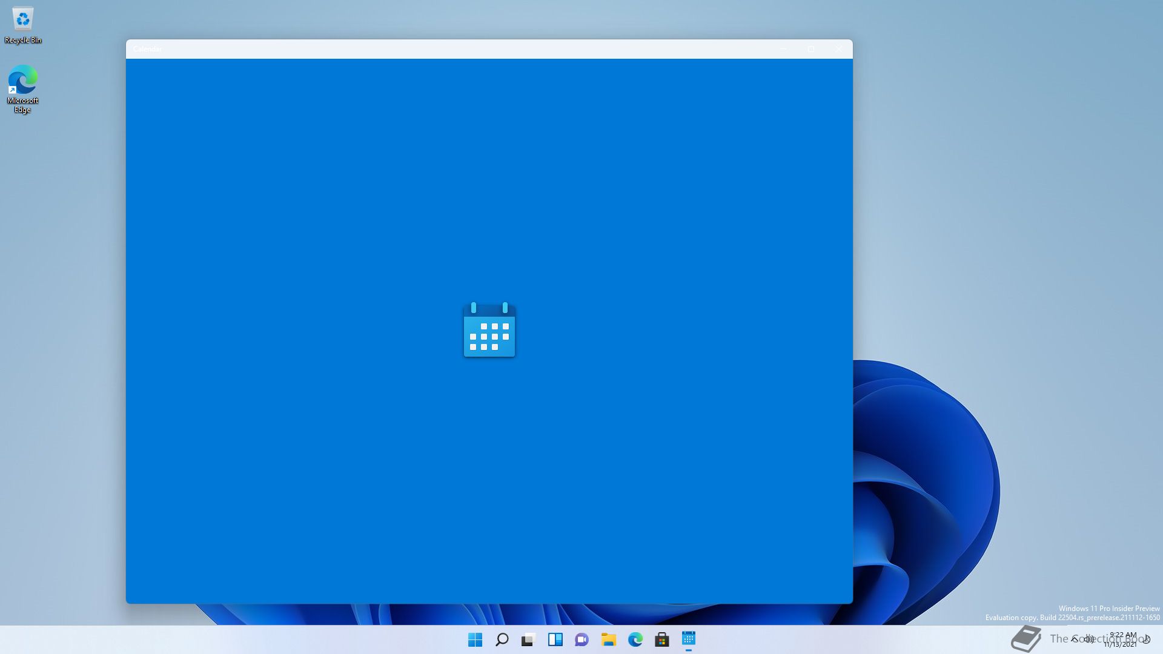Open the volume control in the tray
This screenshot has height=654, width=1163.
click(1089, 639)
